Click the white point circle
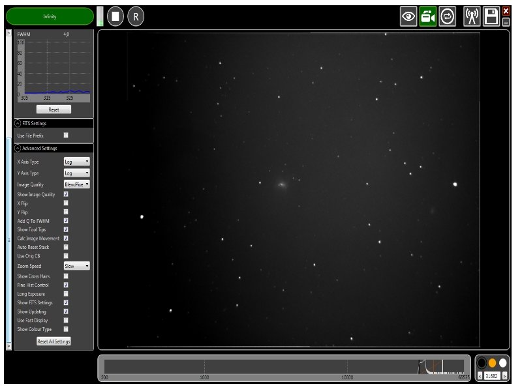Image resolution: width=522 pixels, height=391 pixels. click(502, 363)
